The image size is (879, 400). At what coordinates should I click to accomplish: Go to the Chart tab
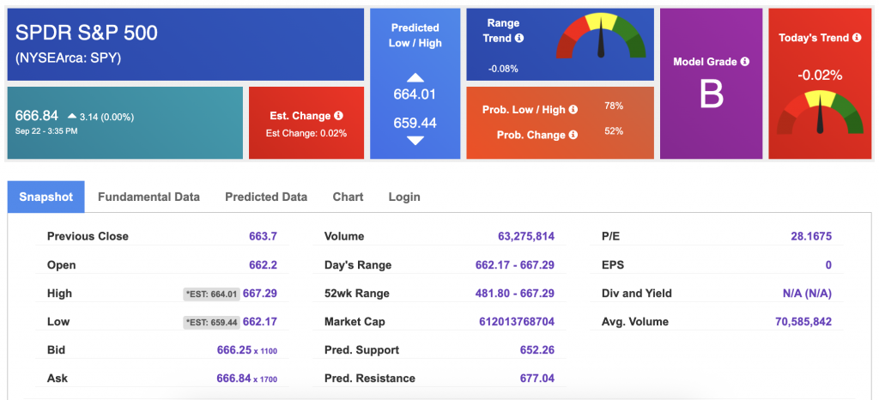click(x=348, y=197)
